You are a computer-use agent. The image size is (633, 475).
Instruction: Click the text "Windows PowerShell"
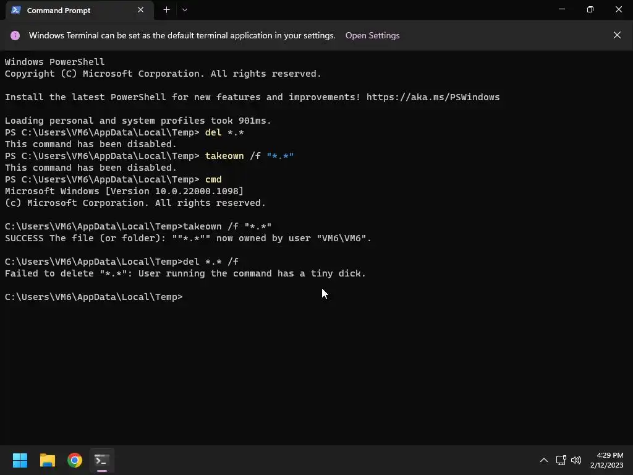54,62
